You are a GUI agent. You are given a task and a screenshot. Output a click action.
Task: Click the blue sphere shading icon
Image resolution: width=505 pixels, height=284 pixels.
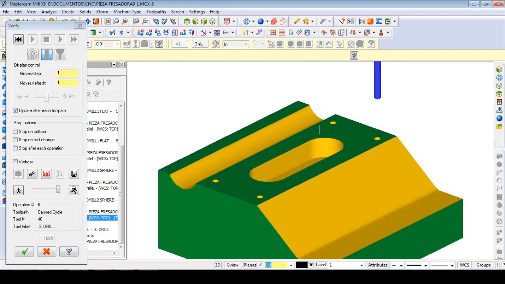tap(260, 21)
